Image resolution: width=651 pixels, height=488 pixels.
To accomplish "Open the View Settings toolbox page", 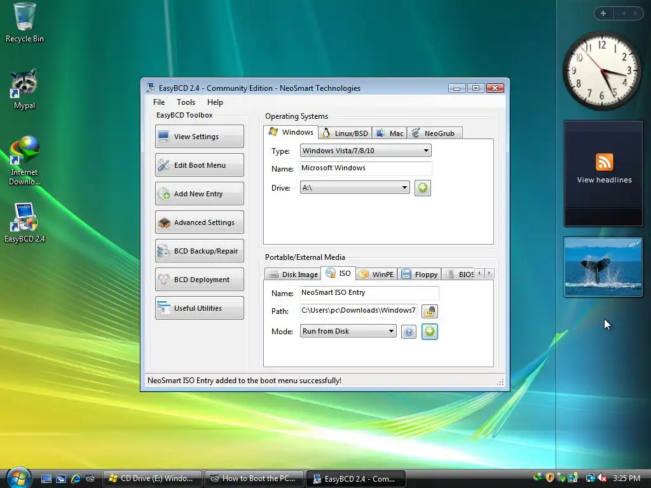I will click(199, 137).
